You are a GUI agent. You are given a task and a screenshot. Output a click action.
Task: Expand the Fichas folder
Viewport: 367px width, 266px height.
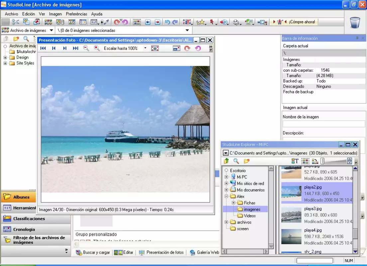pos(233,203)
